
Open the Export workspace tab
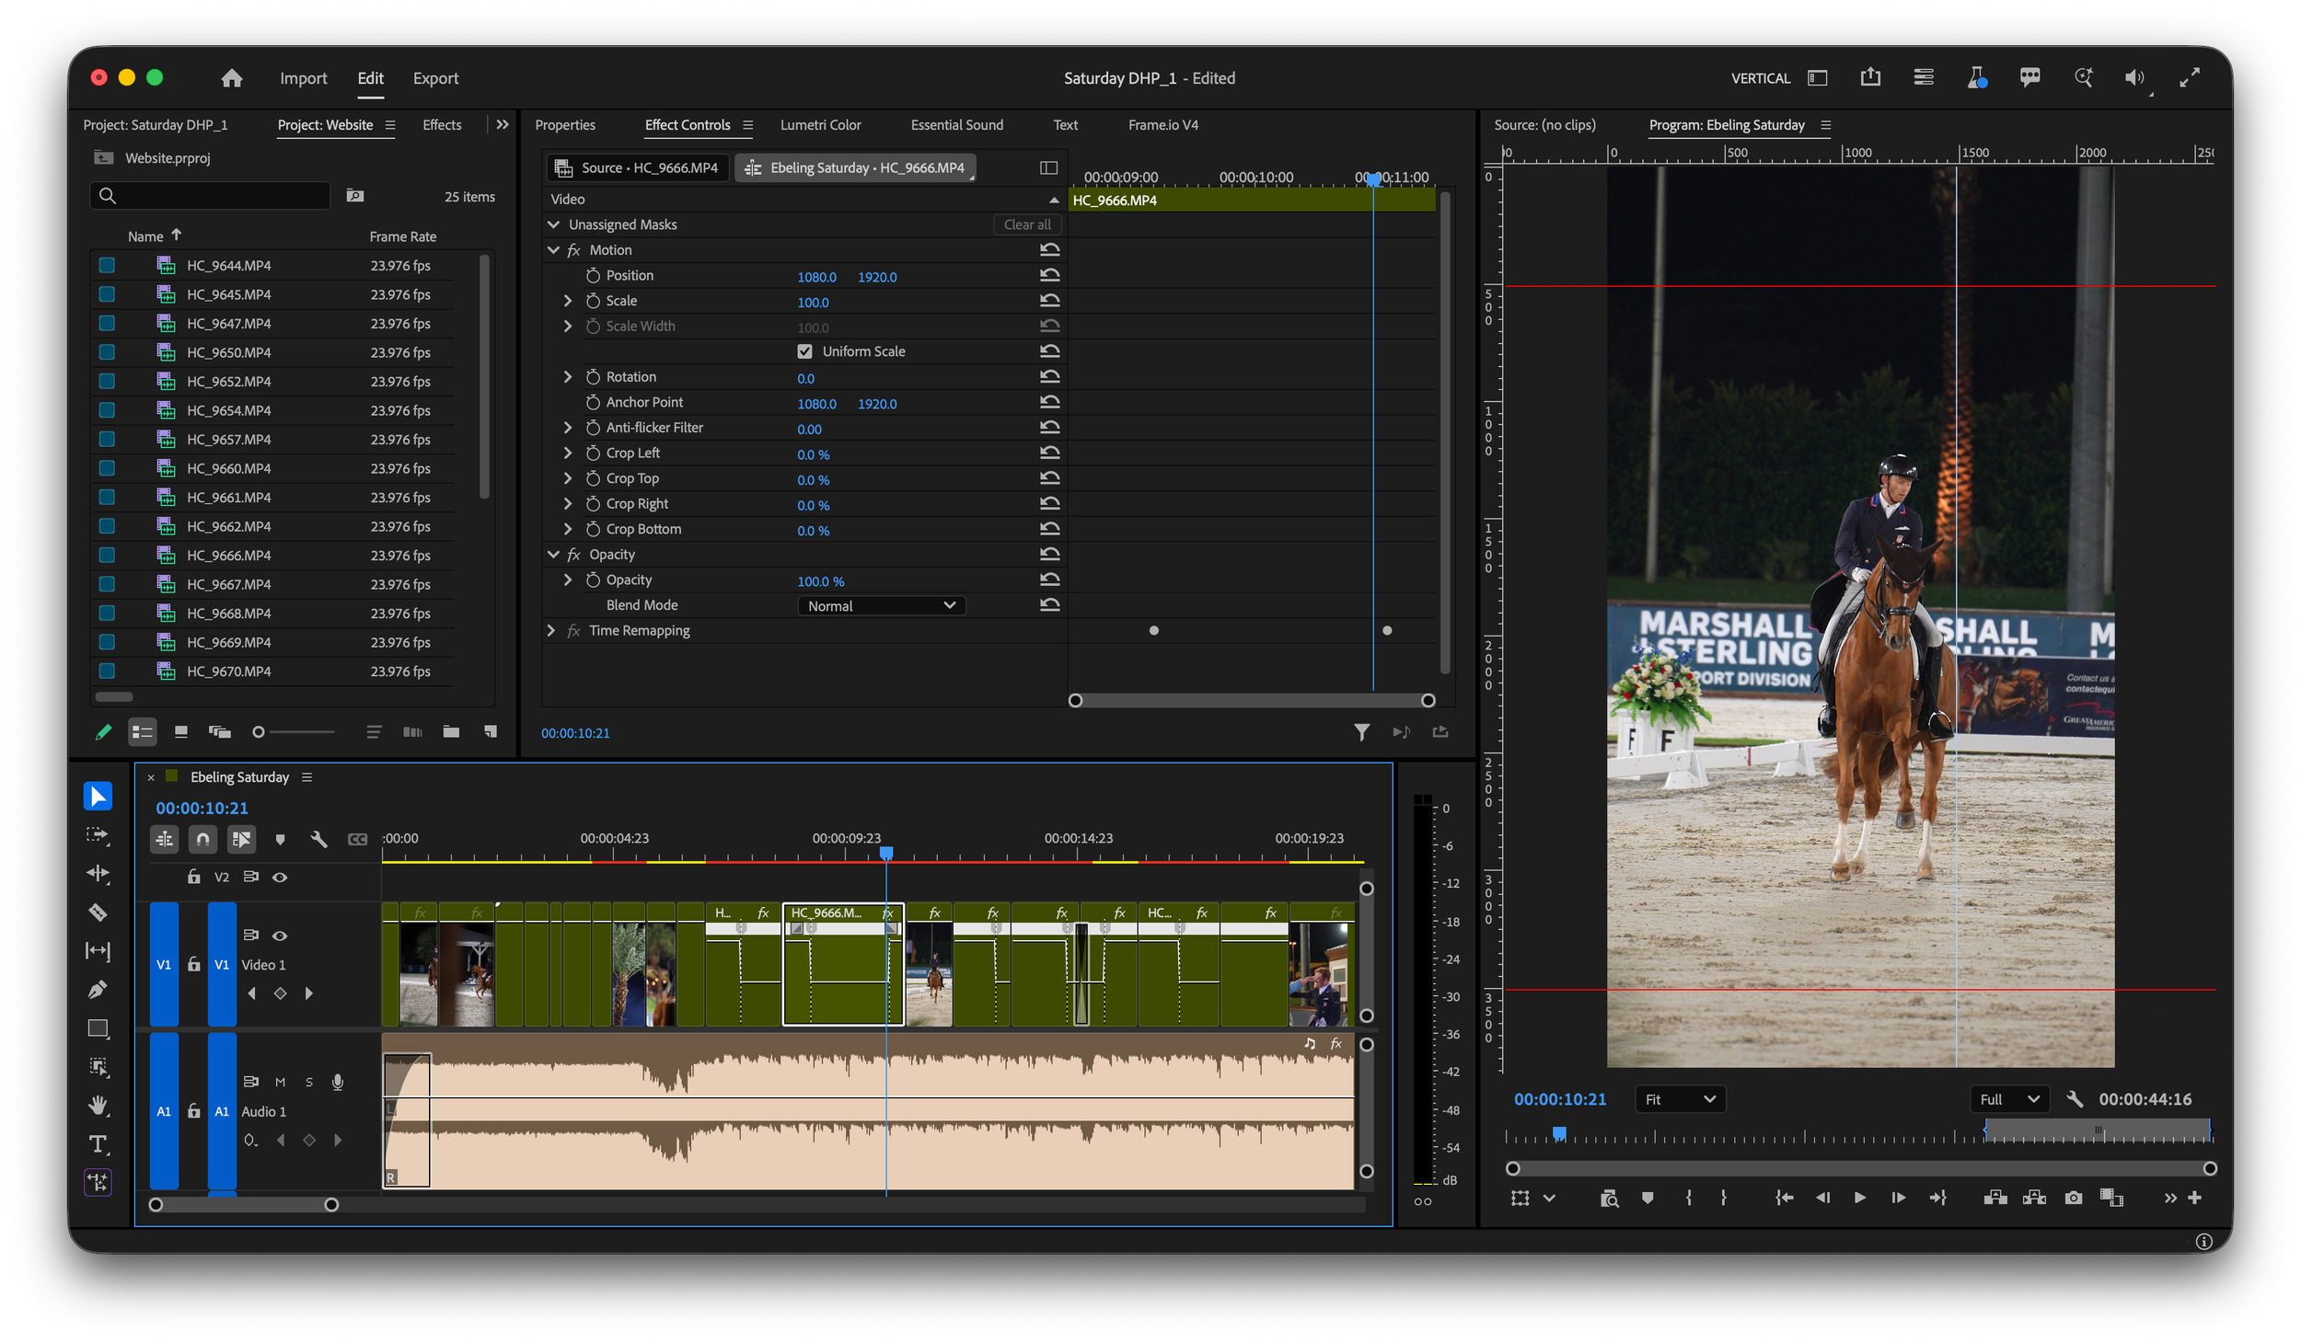point(435,78)
